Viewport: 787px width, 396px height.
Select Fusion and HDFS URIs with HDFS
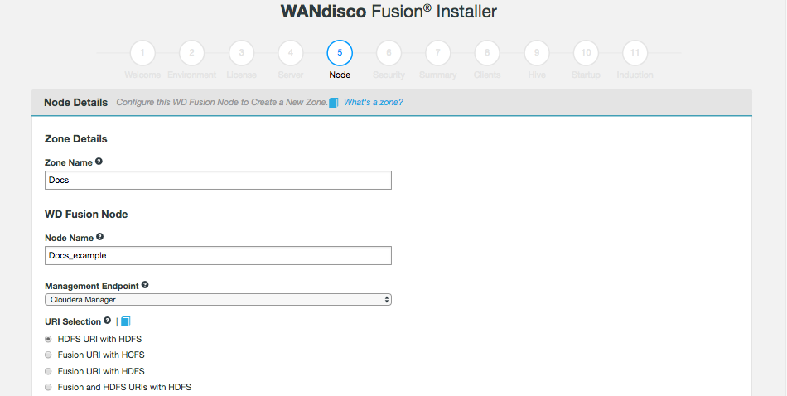coord(48,388)
